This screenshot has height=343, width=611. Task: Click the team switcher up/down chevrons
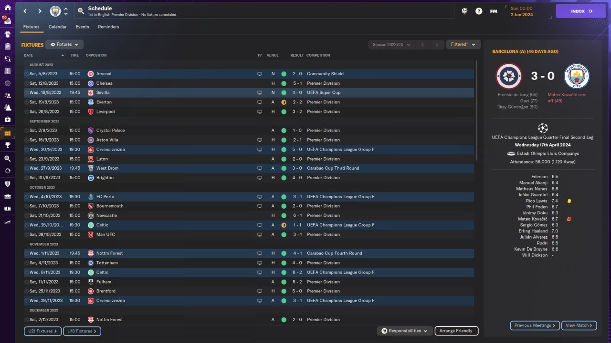point(66,11)
